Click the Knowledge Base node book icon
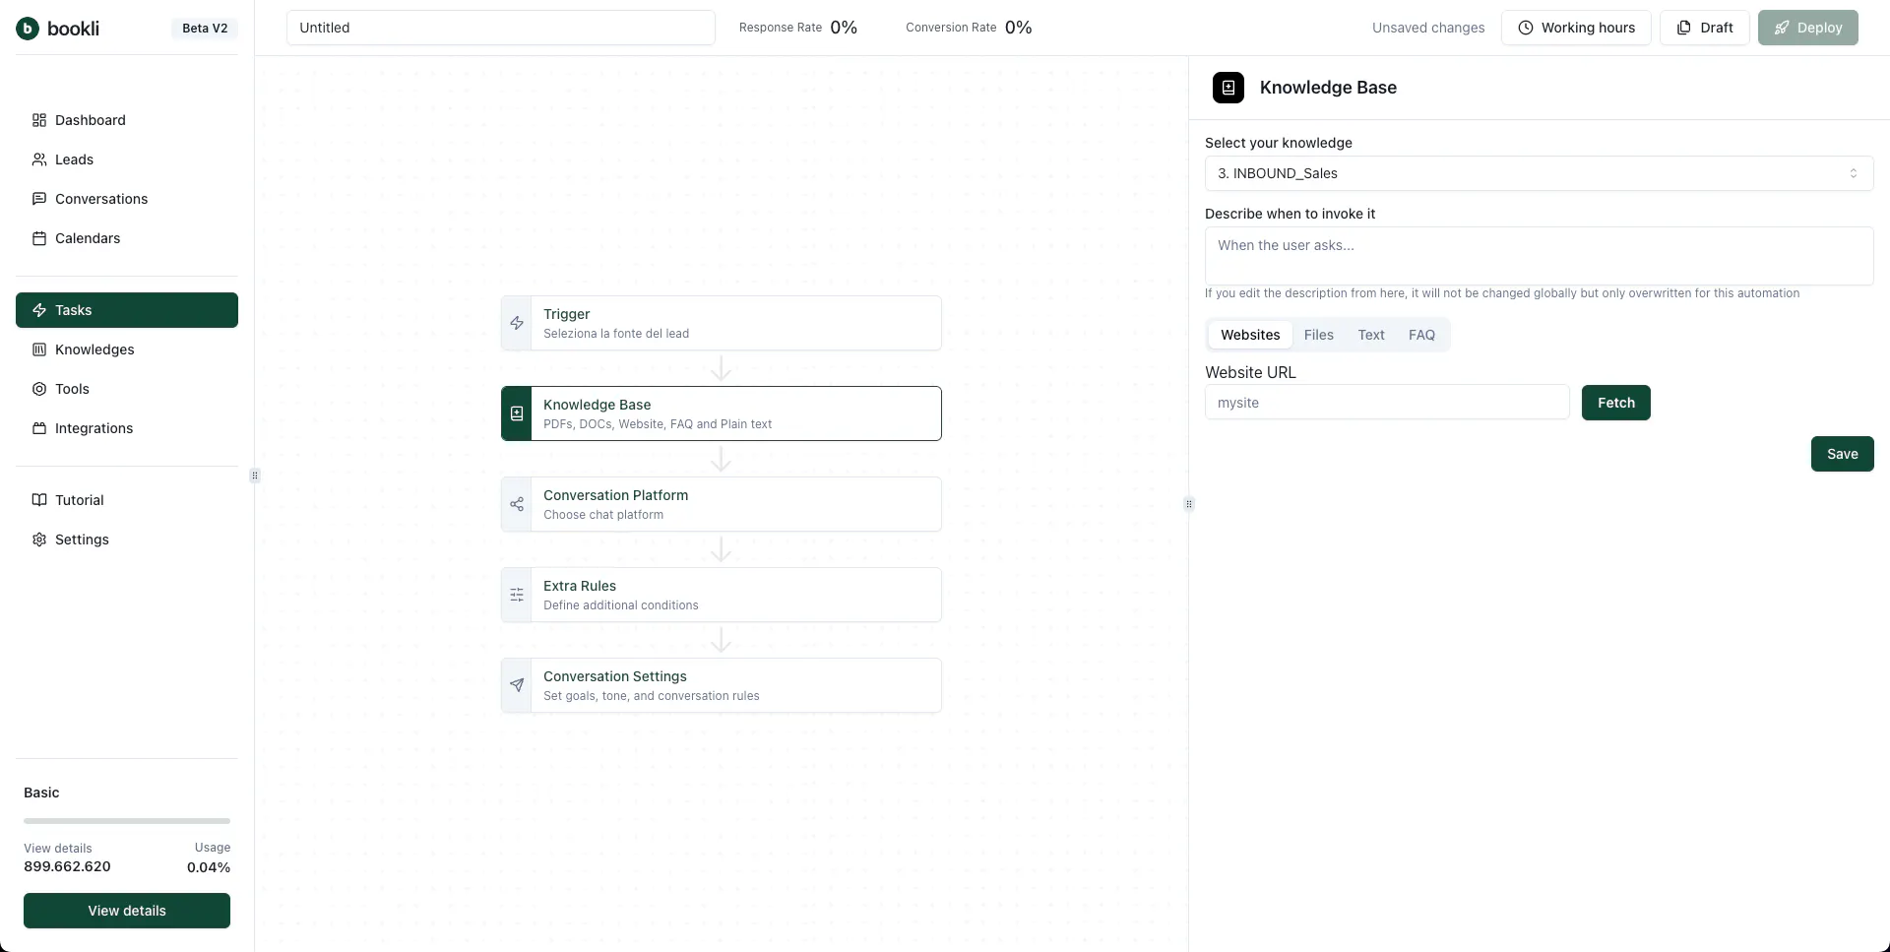The height and width of the screenshot is (952, 1890). pyautogui.click(x=517, y=413)
